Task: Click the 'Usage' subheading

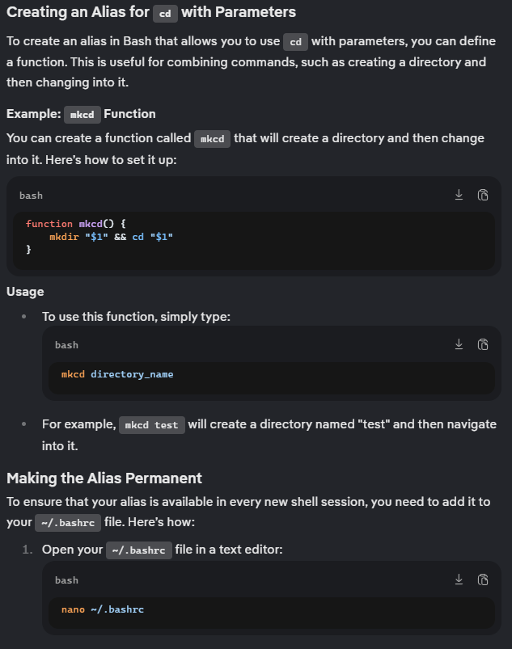Action: (x=25, y=292)
